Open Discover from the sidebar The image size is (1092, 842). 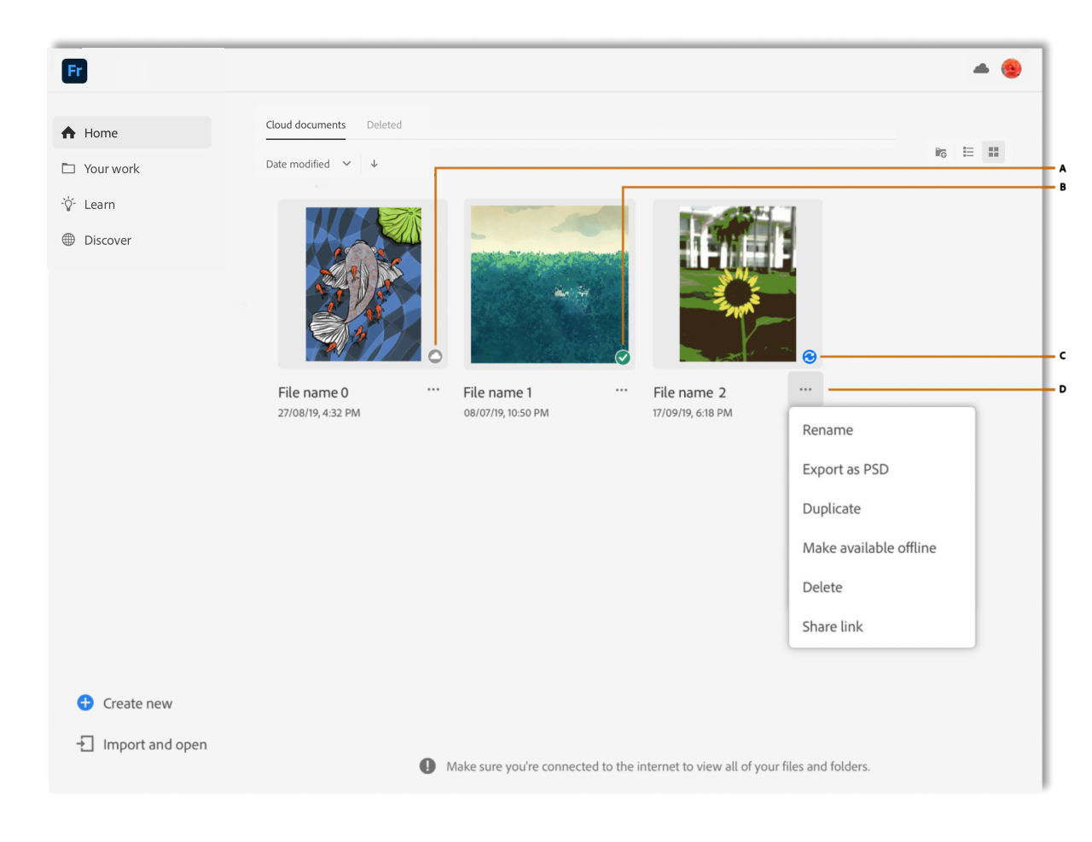[x=107, y=240]
